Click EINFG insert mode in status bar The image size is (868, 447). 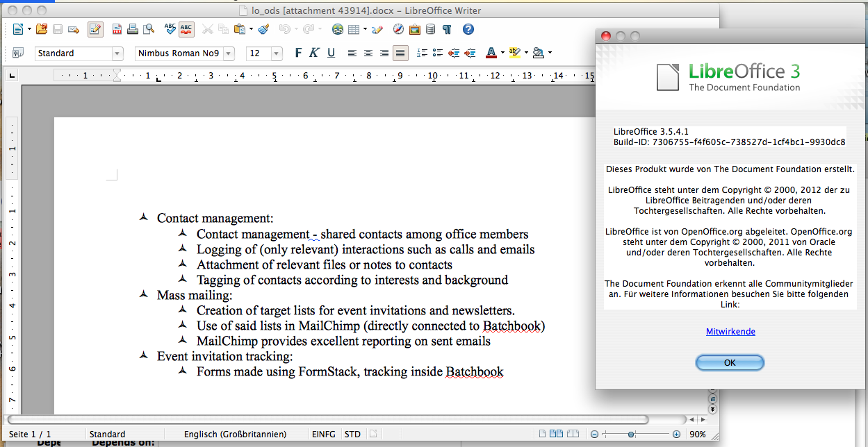pyautogui.click(x=323, y=435)
